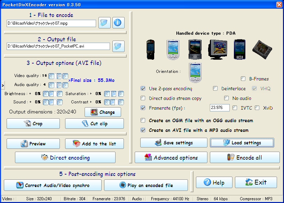
Task: Select the TV monitor device type
Action: coord(218,50)
